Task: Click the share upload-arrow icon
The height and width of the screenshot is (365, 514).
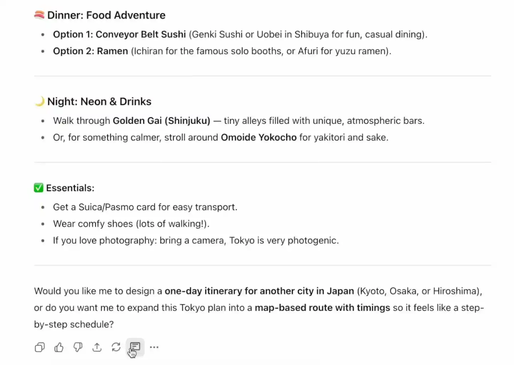Action: point(97,347)
